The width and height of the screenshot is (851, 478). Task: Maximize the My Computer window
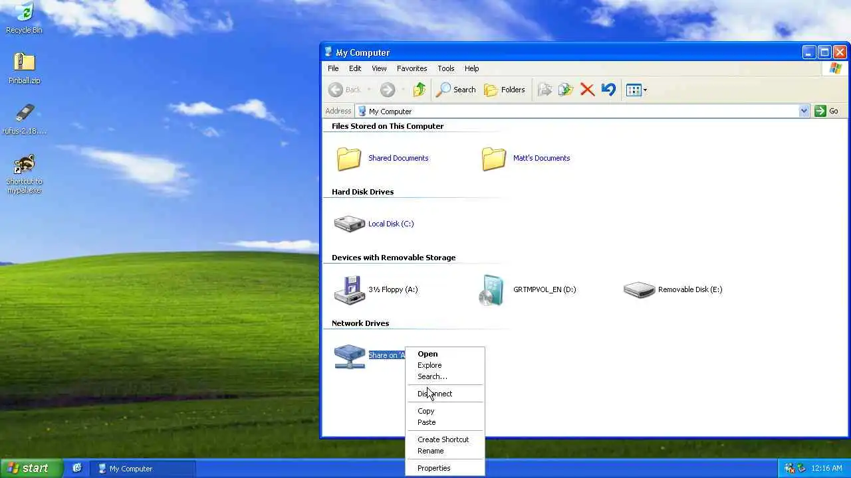click(x=824, y=52)
